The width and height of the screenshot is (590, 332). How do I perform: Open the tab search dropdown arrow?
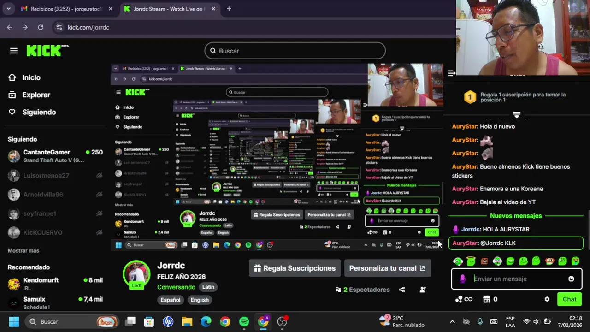(8, 9)
